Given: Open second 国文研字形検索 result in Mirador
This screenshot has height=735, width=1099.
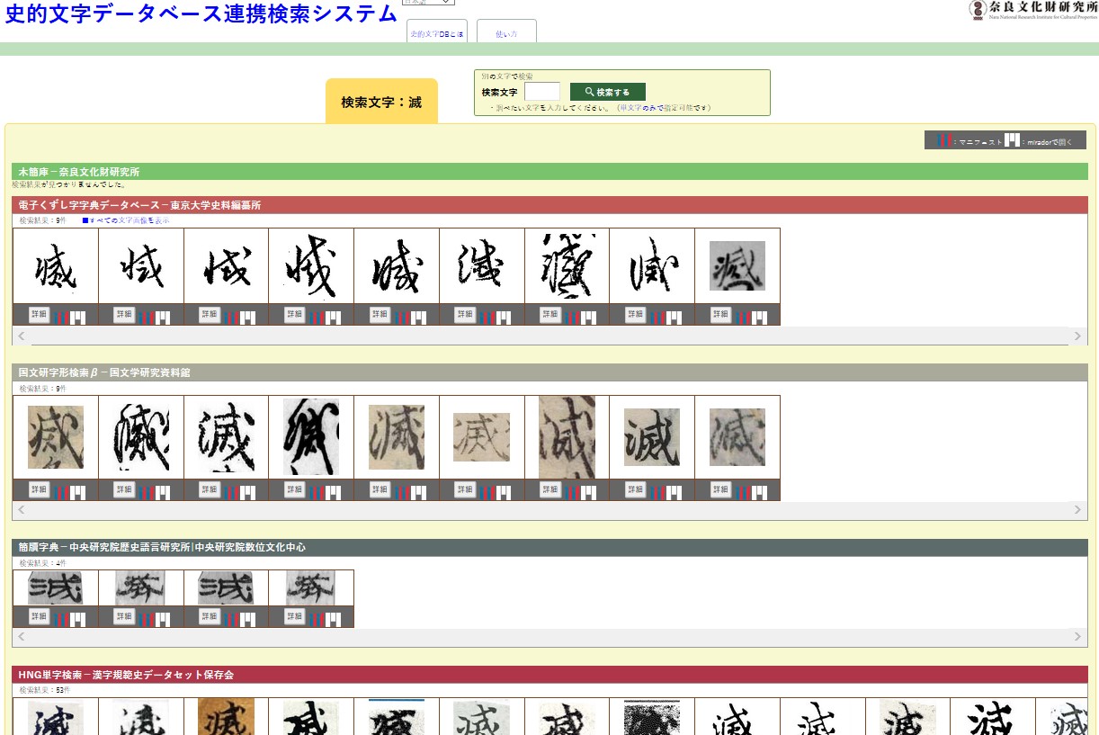Looking at the screenshot, I should pyautogui.click(x=164, y=493).
